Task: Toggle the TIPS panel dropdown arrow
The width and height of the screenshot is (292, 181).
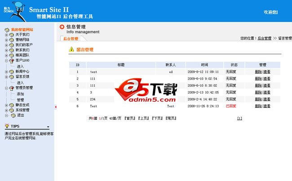Action: [x=48, y=127]
